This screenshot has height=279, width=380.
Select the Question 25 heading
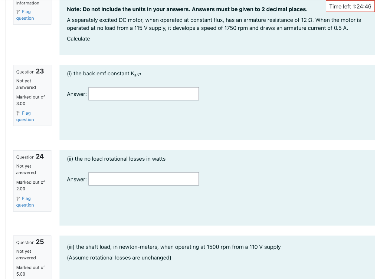[30, 242]
